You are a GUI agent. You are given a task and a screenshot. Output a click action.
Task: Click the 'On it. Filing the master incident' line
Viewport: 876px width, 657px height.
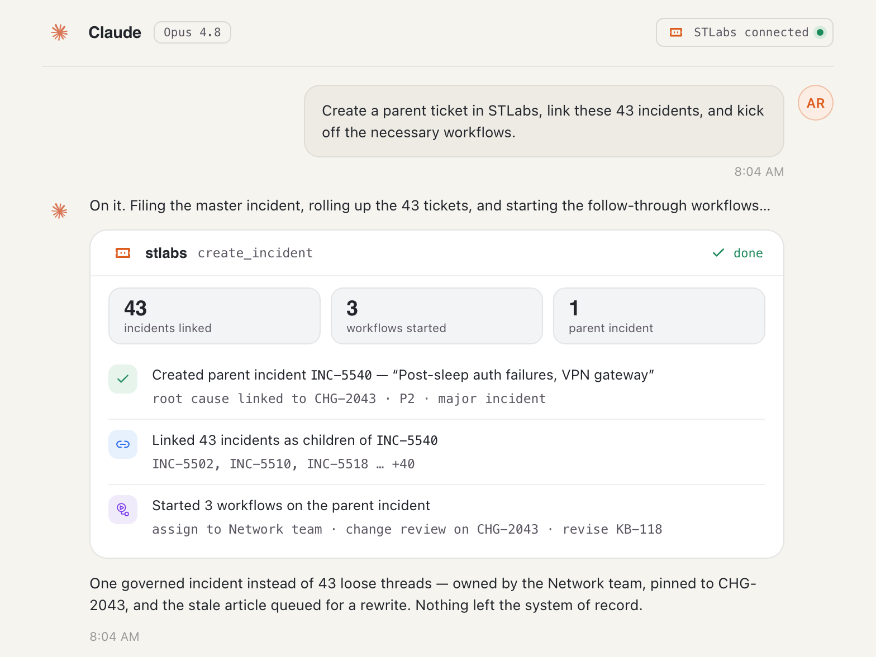pos(430,205)
